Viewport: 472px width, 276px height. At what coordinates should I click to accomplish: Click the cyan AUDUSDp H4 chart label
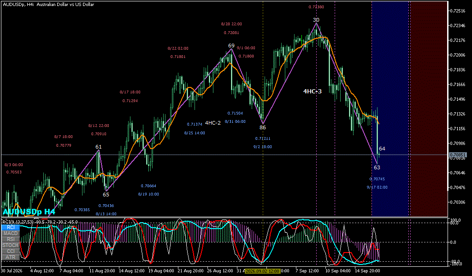(x=29, y=212)
